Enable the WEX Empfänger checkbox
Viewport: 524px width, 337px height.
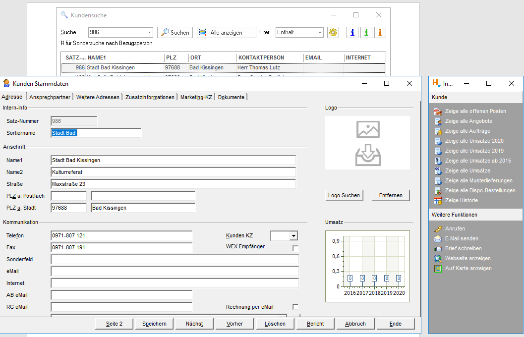click(295, 248)
